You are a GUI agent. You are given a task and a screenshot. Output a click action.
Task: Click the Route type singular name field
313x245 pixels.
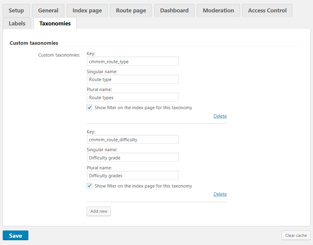point(133,80)
